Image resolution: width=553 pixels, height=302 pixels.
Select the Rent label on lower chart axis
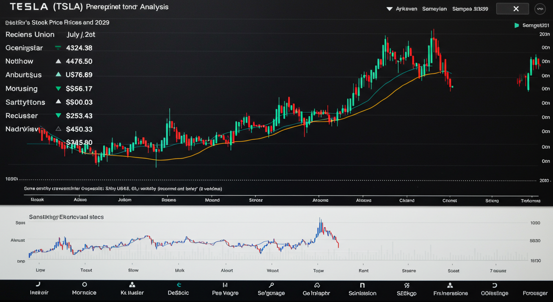click(x=364, y=271)
